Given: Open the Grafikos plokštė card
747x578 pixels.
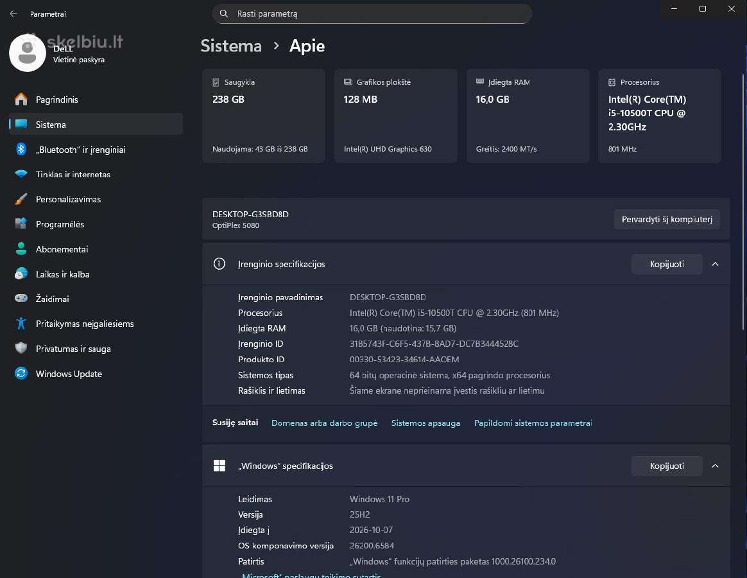Looking at the screenshot, I should (x=396, y=116).
